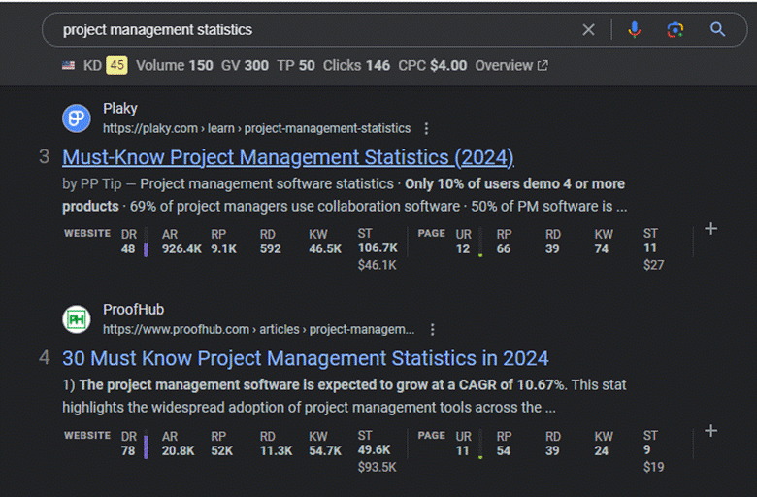Click Plaky traffic value $46.1K
Viewport: 757px width, 497px height.
click(x=378, y=265)
